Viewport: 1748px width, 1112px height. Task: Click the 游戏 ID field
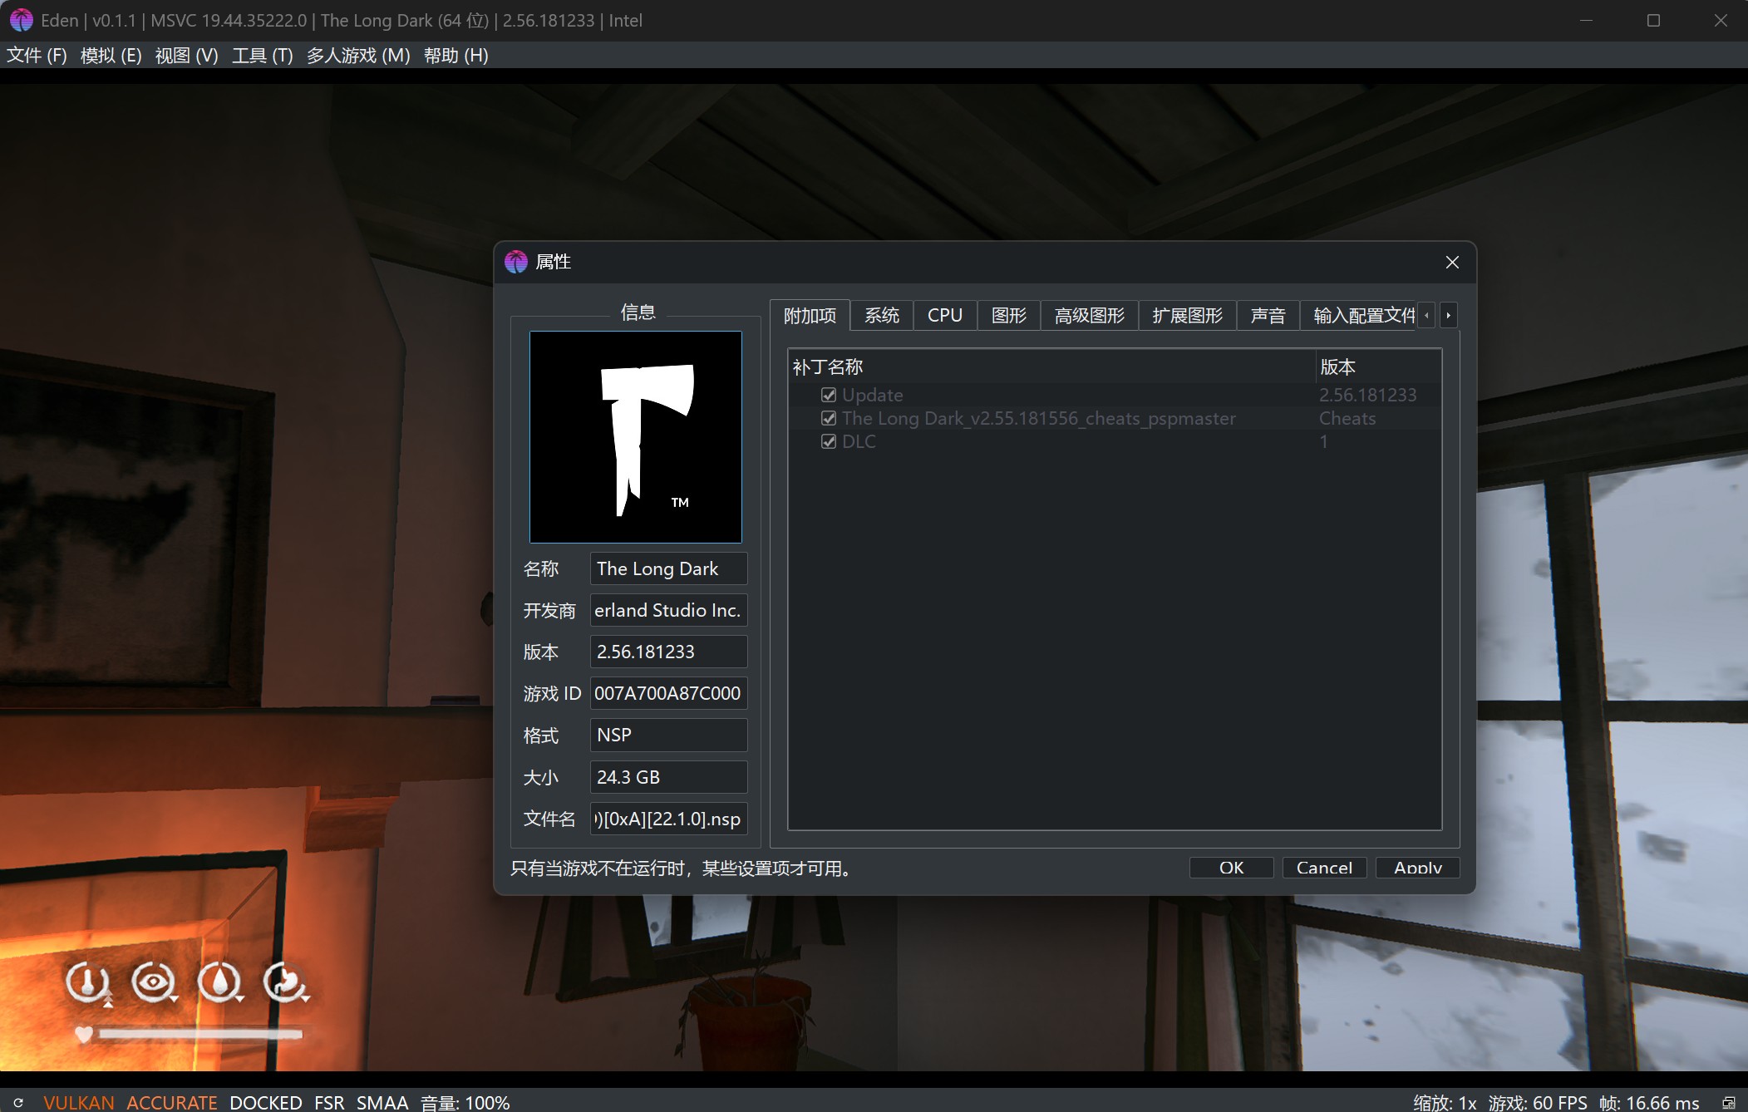click(x=669, y=693)
